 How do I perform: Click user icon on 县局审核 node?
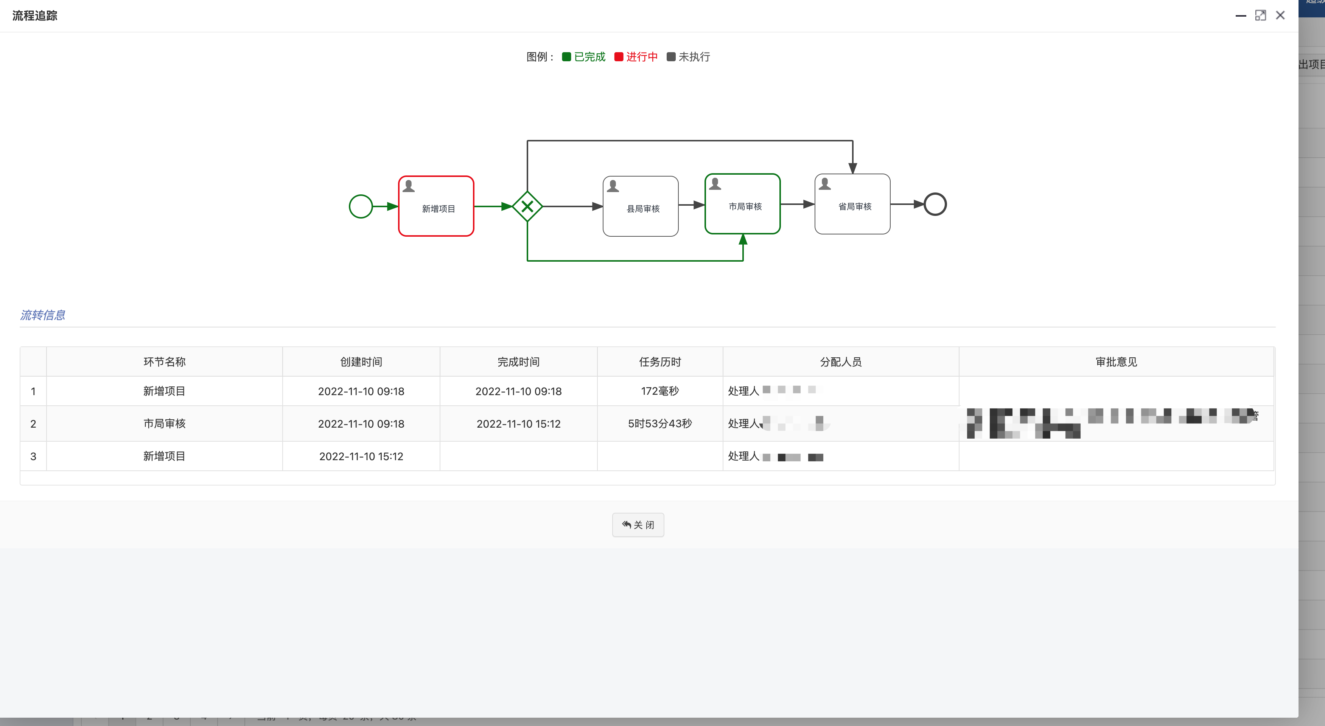tap(613, 186)
